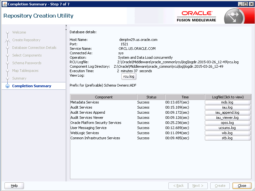The width and height of the screenshot is (255, 191).
Task: Click the Completion Summary step bullet icon
Action: tap(7, 86)
